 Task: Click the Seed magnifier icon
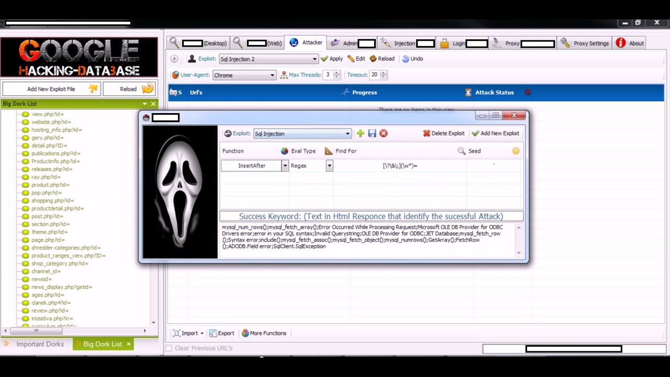coord(461,151)
